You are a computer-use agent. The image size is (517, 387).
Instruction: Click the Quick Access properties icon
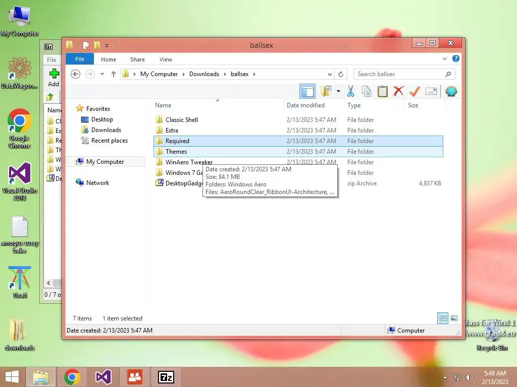86,45
